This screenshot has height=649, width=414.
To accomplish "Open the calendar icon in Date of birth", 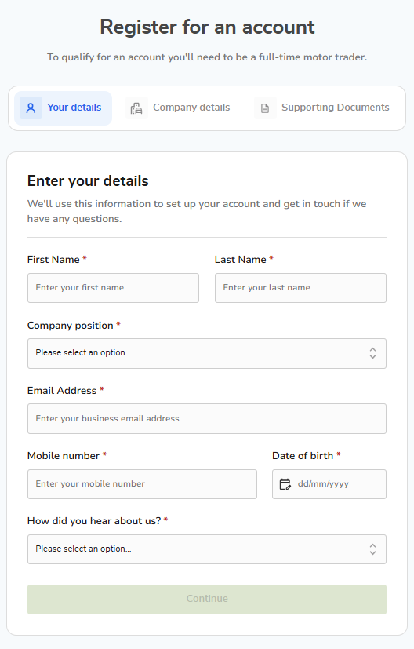I will pyautogui.click(x=285, y=484).
